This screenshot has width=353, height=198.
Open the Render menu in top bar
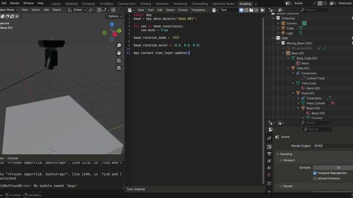point(15,3)
